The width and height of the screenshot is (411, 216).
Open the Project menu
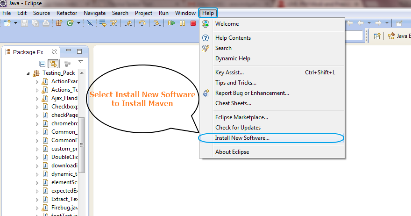point(143,13)
